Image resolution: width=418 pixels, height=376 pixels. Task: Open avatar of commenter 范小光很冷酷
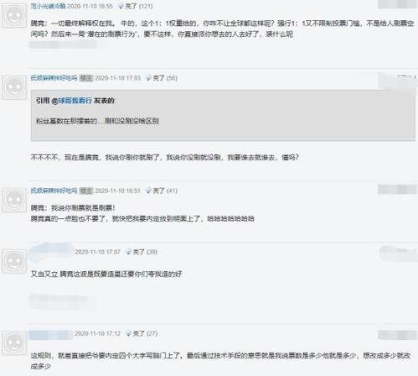[14, 16]
